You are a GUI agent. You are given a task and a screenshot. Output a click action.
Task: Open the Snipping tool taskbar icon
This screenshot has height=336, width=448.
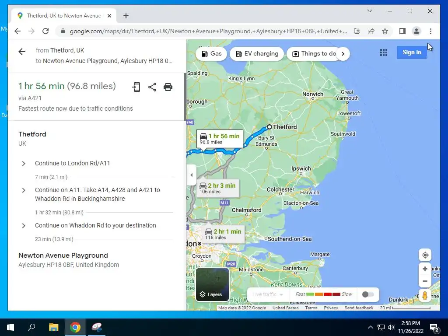(97, 327)
